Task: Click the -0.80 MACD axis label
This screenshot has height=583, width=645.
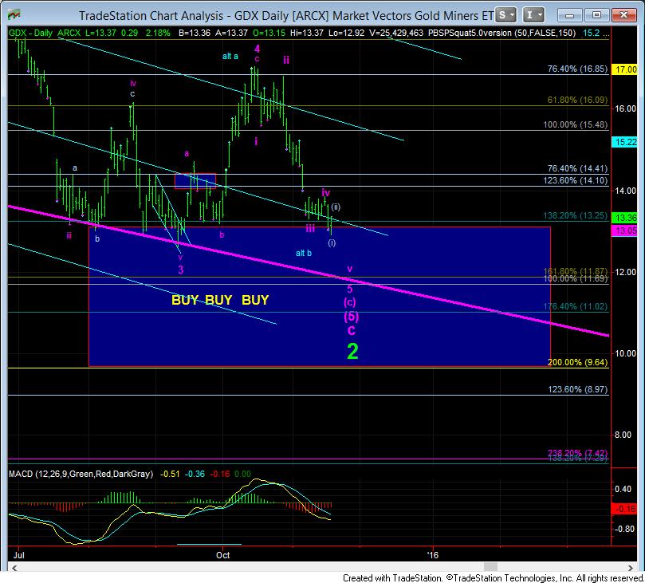Action: (624, 529)
